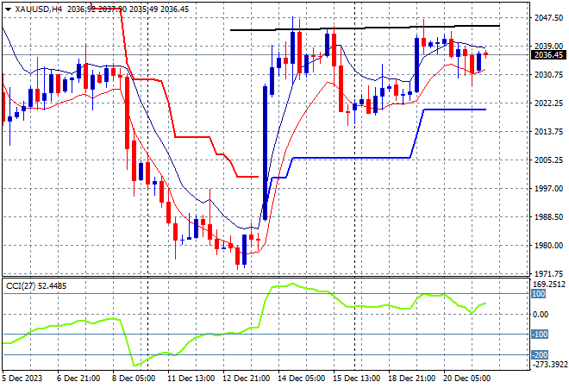The image size is (569, 388).
Task: Click the latest candle at chart's right edge
Action: 485,54
